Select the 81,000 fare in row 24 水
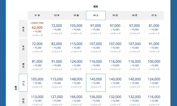This screenshot has height=106, width=177. 154,29
